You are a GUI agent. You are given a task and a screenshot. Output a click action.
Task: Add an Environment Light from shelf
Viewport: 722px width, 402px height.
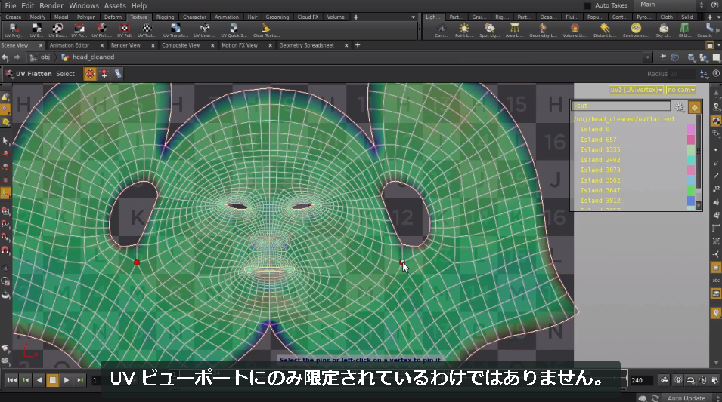(x=636, y=30)
